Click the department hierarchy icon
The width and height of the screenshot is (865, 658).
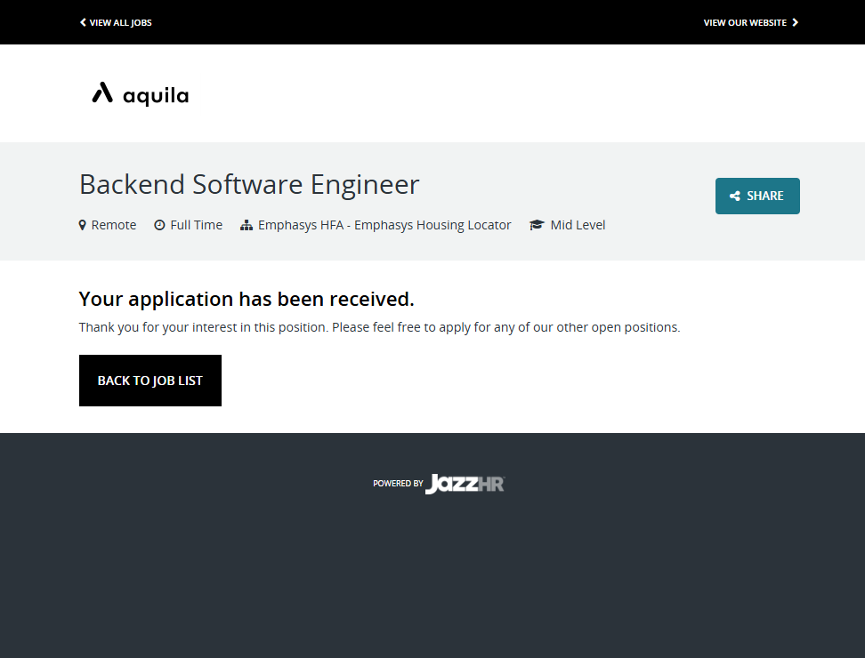pos(247,226)
